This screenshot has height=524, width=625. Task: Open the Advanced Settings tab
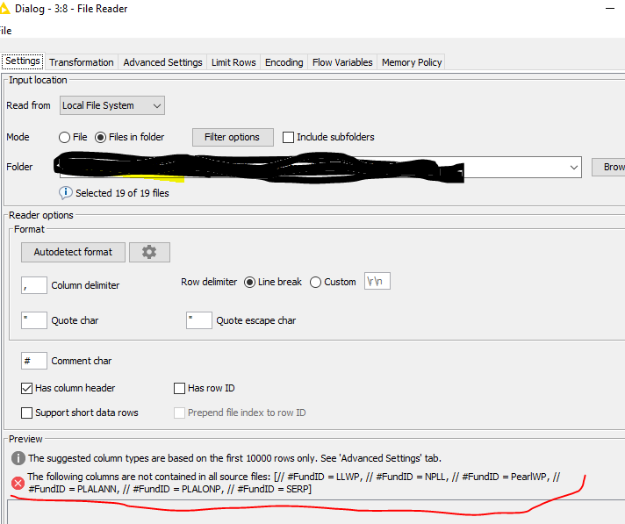click(x=162, y=62)
